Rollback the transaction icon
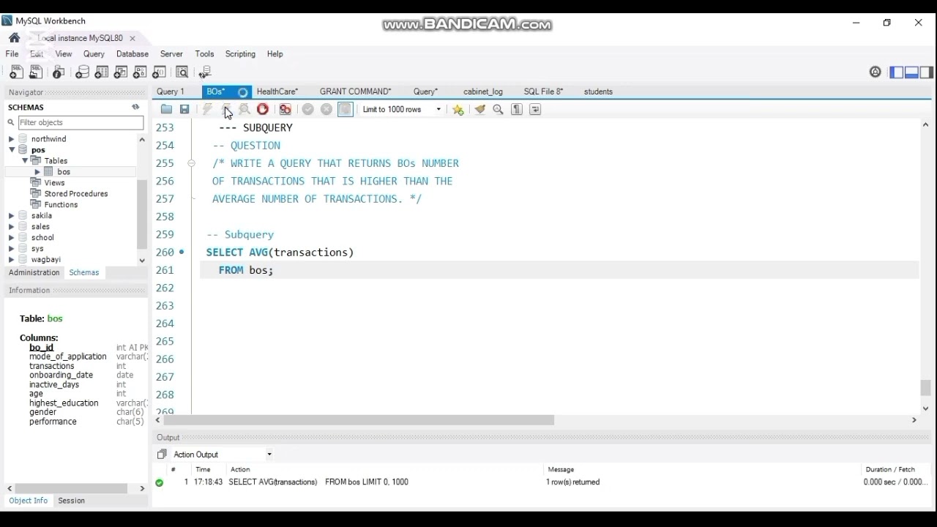This screenshot has height=527, width=937. point(326,109)
